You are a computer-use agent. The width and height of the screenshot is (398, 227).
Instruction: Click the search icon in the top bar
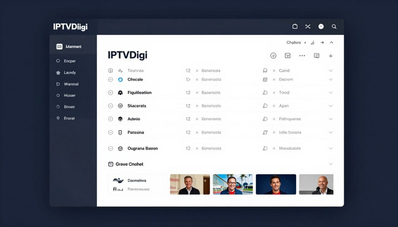pos(334,26)
